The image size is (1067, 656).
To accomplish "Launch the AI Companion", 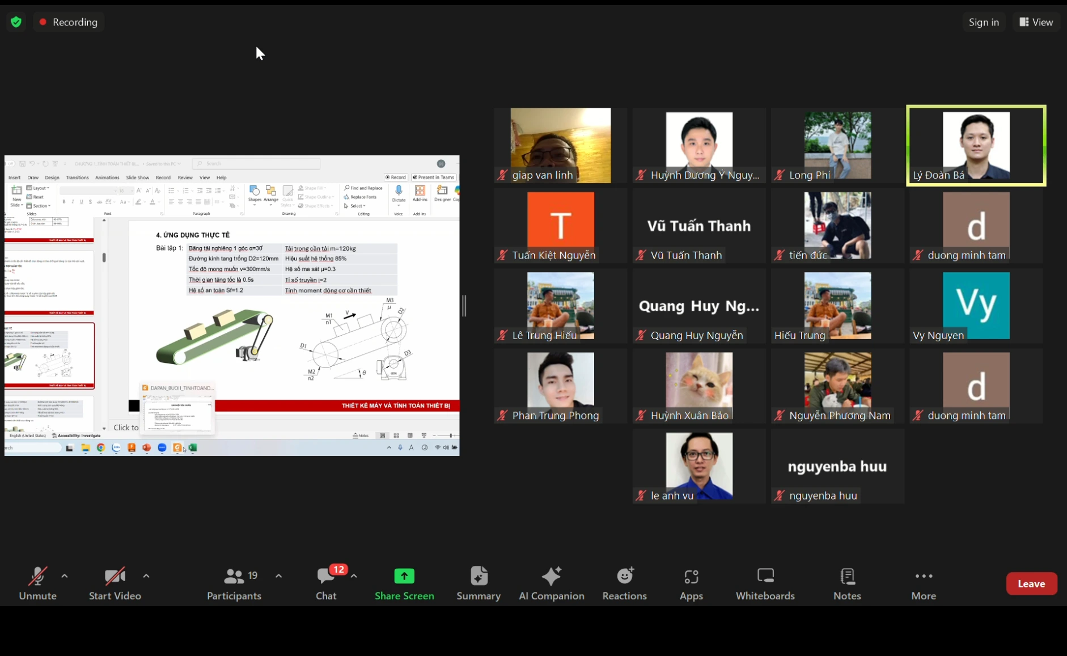I will 552,583.
